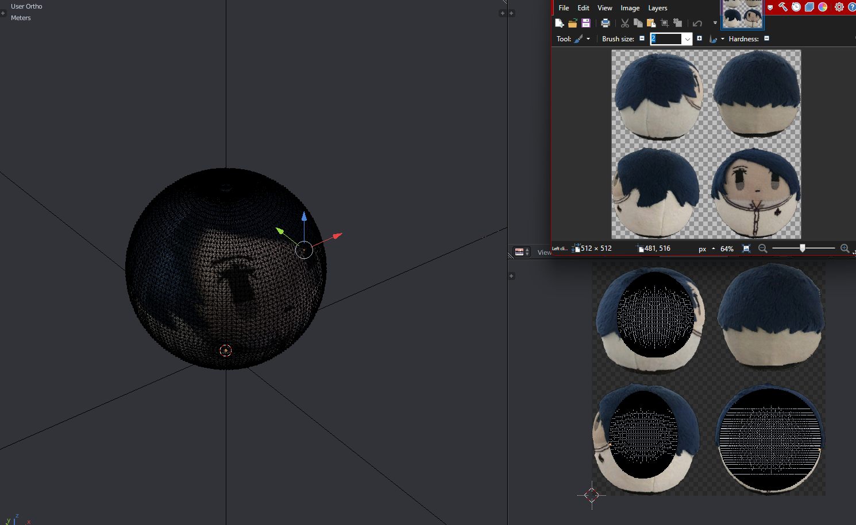This screenshot has width=856, height=525.
Task: Click the front face plush in paint.net canvas
Action: click(x=755, y=193)
